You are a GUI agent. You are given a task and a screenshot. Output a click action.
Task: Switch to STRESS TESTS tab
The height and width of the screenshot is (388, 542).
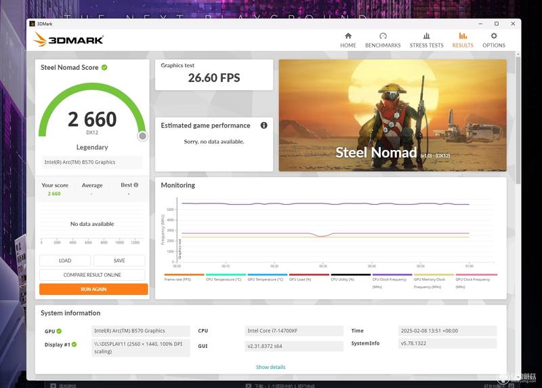(426, 40)
